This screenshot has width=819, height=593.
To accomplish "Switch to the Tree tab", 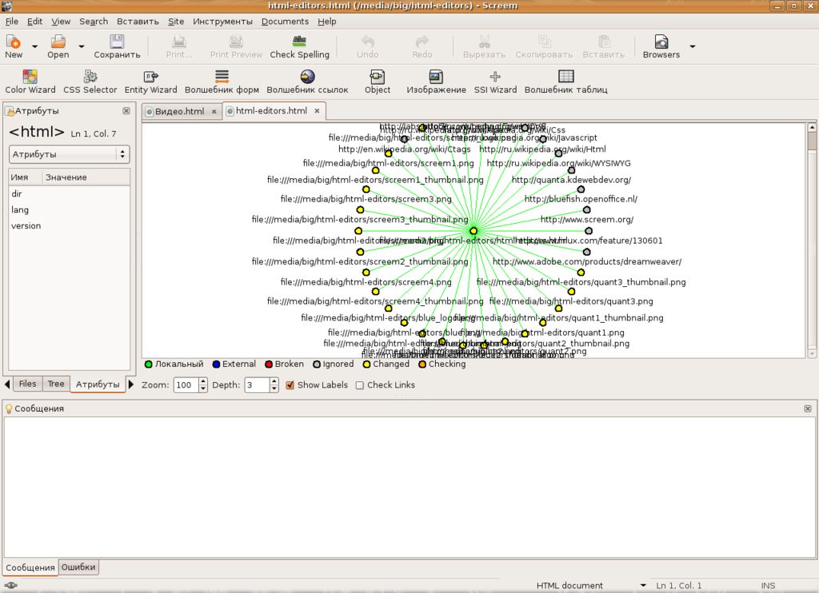I will [x=56, y=384].
